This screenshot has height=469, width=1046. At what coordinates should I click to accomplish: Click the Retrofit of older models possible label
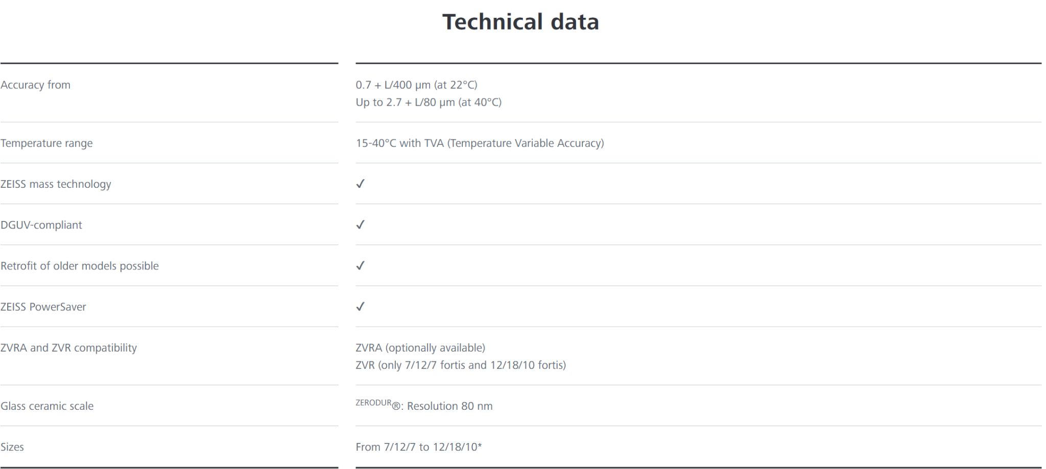point(80,265)
